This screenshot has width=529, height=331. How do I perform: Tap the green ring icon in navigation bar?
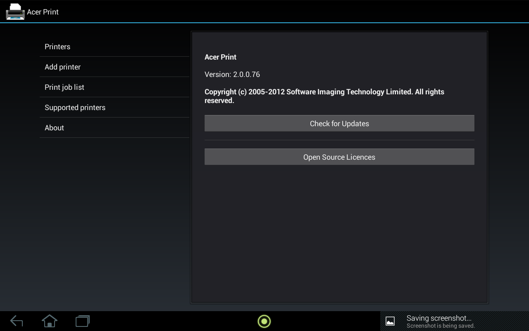[264, 321]
